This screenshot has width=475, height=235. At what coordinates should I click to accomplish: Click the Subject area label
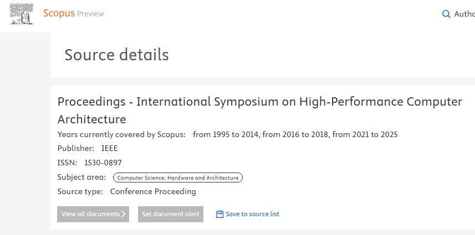(x=82, y=177)
